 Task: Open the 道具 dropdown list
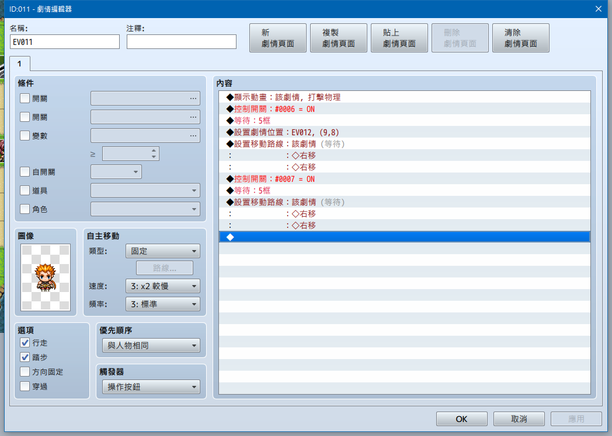(x=145, y=191)
